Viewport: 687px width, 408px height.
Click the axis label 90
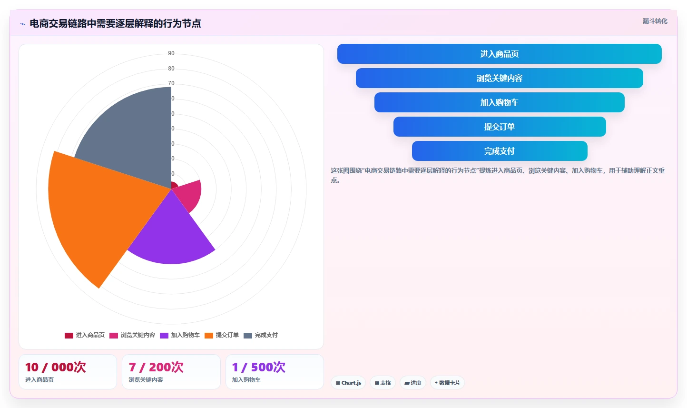171,53
